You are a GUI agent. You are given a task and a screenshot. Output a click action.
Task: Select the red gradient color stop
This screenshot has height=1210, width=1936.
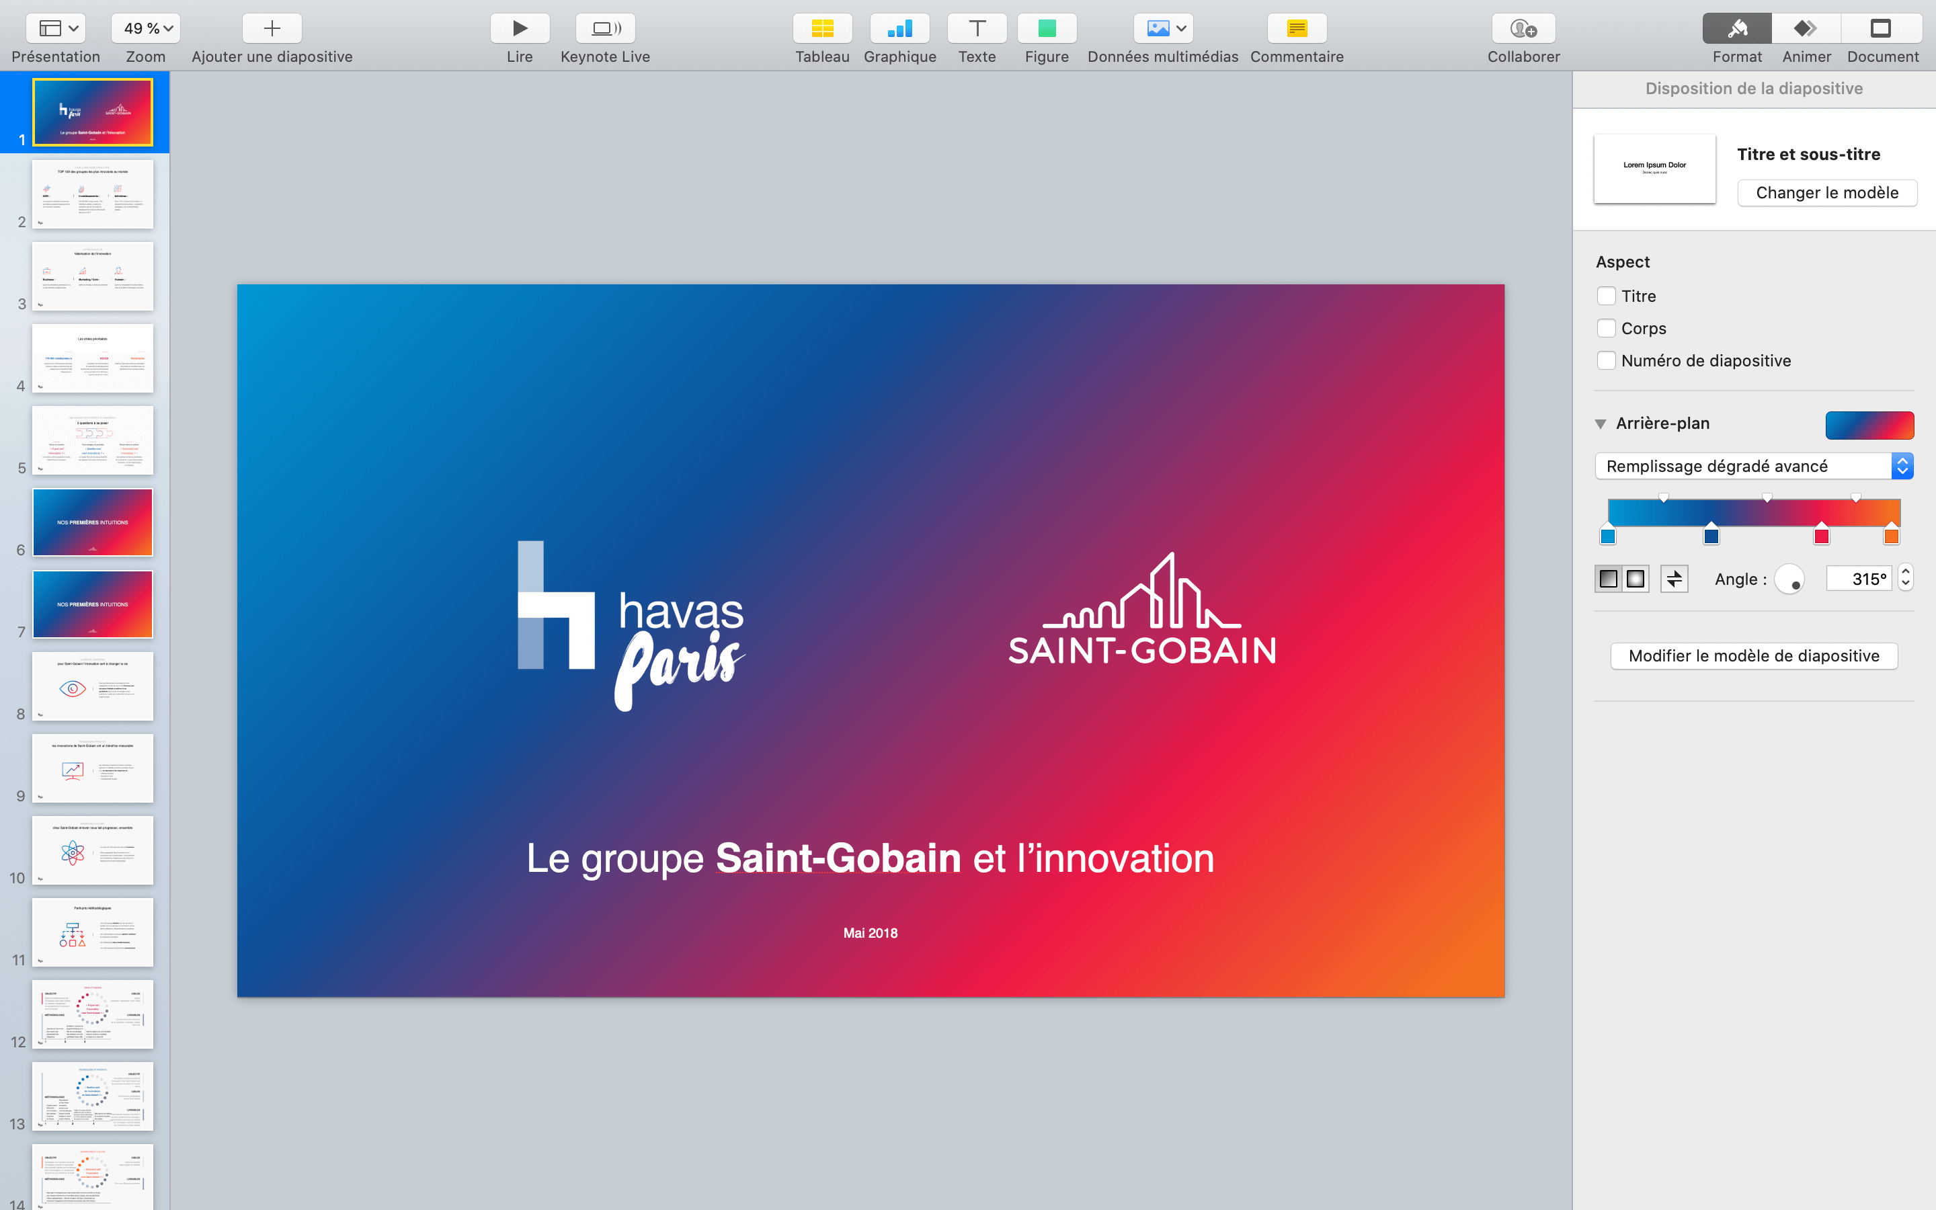click(x=1822, y=535)
